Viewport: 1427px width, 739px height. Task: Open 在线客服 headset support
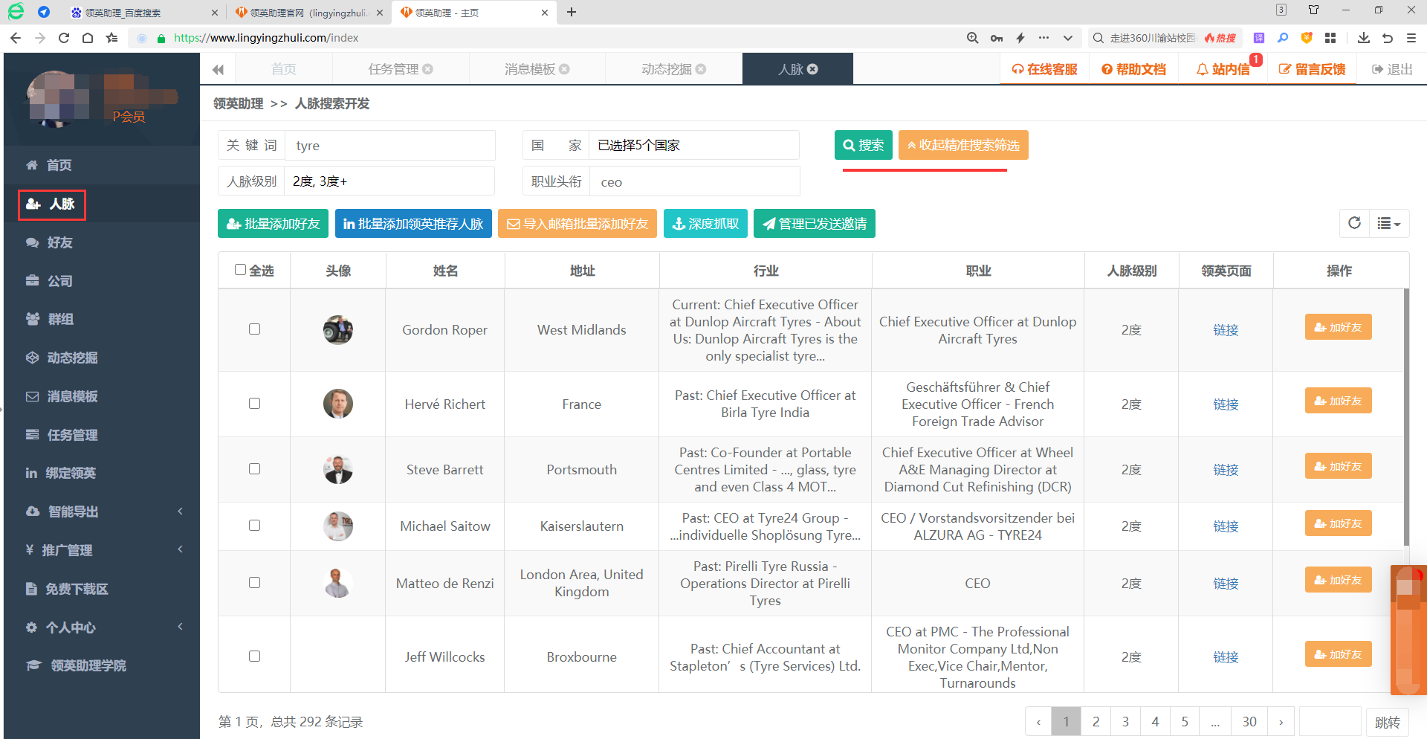[1044, 69]
